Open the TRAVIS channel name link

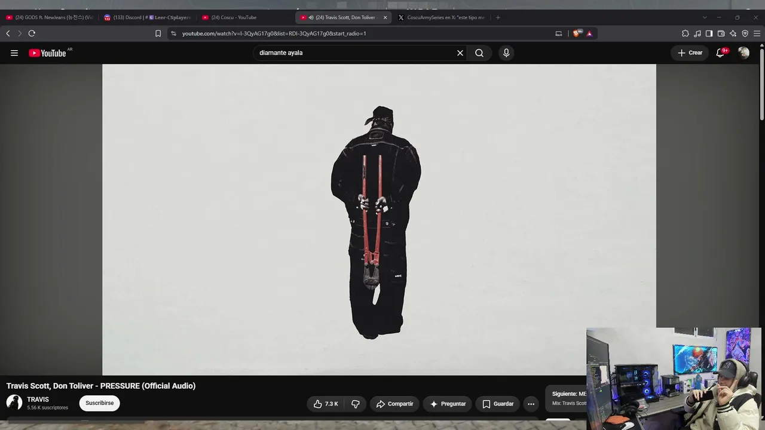point(38,400)
